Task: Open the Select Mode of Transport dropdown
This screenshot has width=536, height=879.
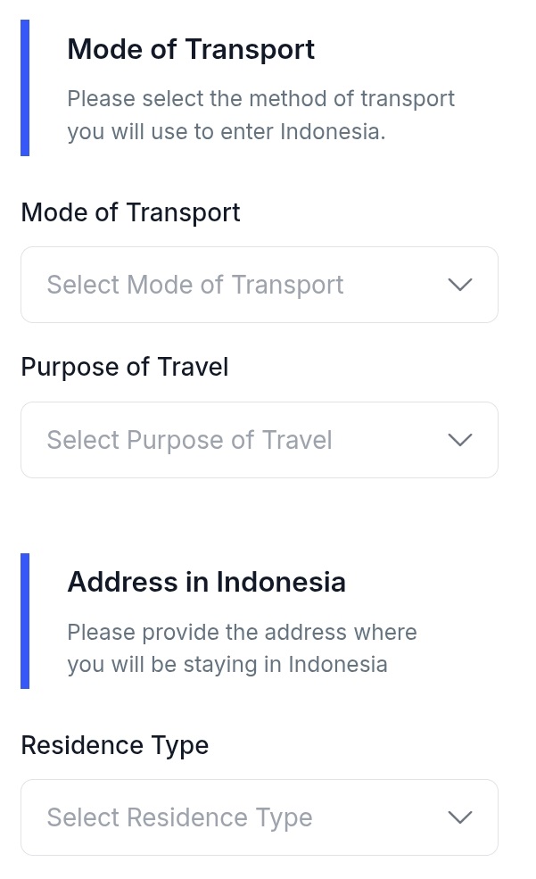Action: coord(259,285)
